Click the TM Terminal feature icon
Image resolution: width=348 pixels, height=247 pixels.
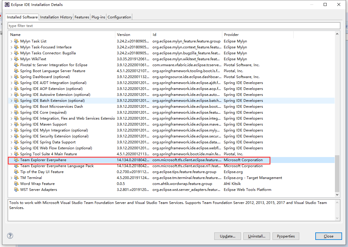[x=16, y=178]
